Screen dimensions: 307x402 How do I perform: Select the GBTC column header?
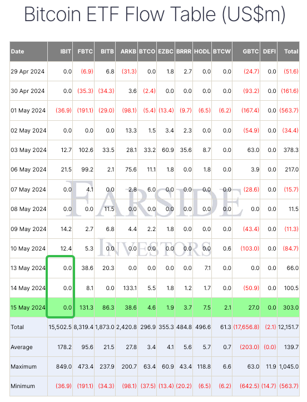click(x=251, y=51)
